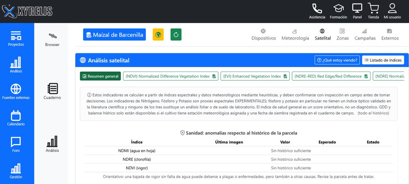Screen dimensions: 409x184
Task: Click Maízal de Barcenilla project button
Action: click(x=115, y=34)
